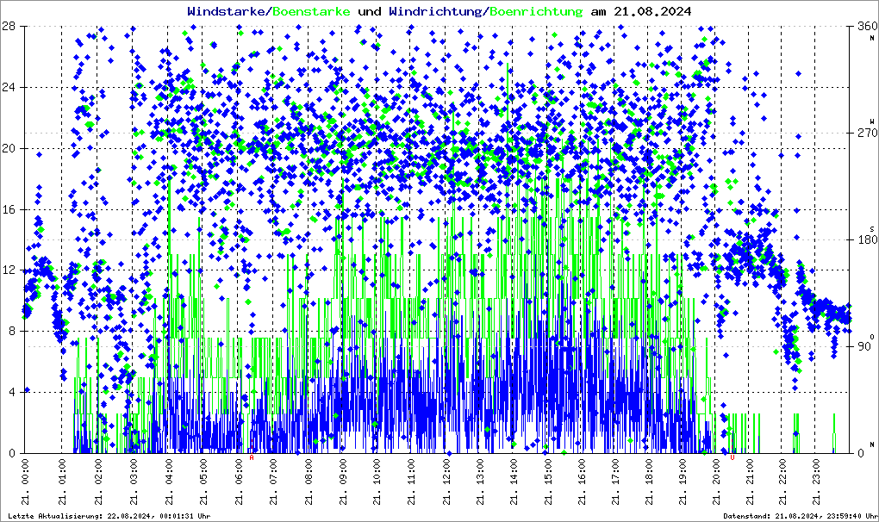The height and width of the screenshot is (522, 879).
Task: Click the compass letter 'W' above 270
Action: tap(872, 121)
